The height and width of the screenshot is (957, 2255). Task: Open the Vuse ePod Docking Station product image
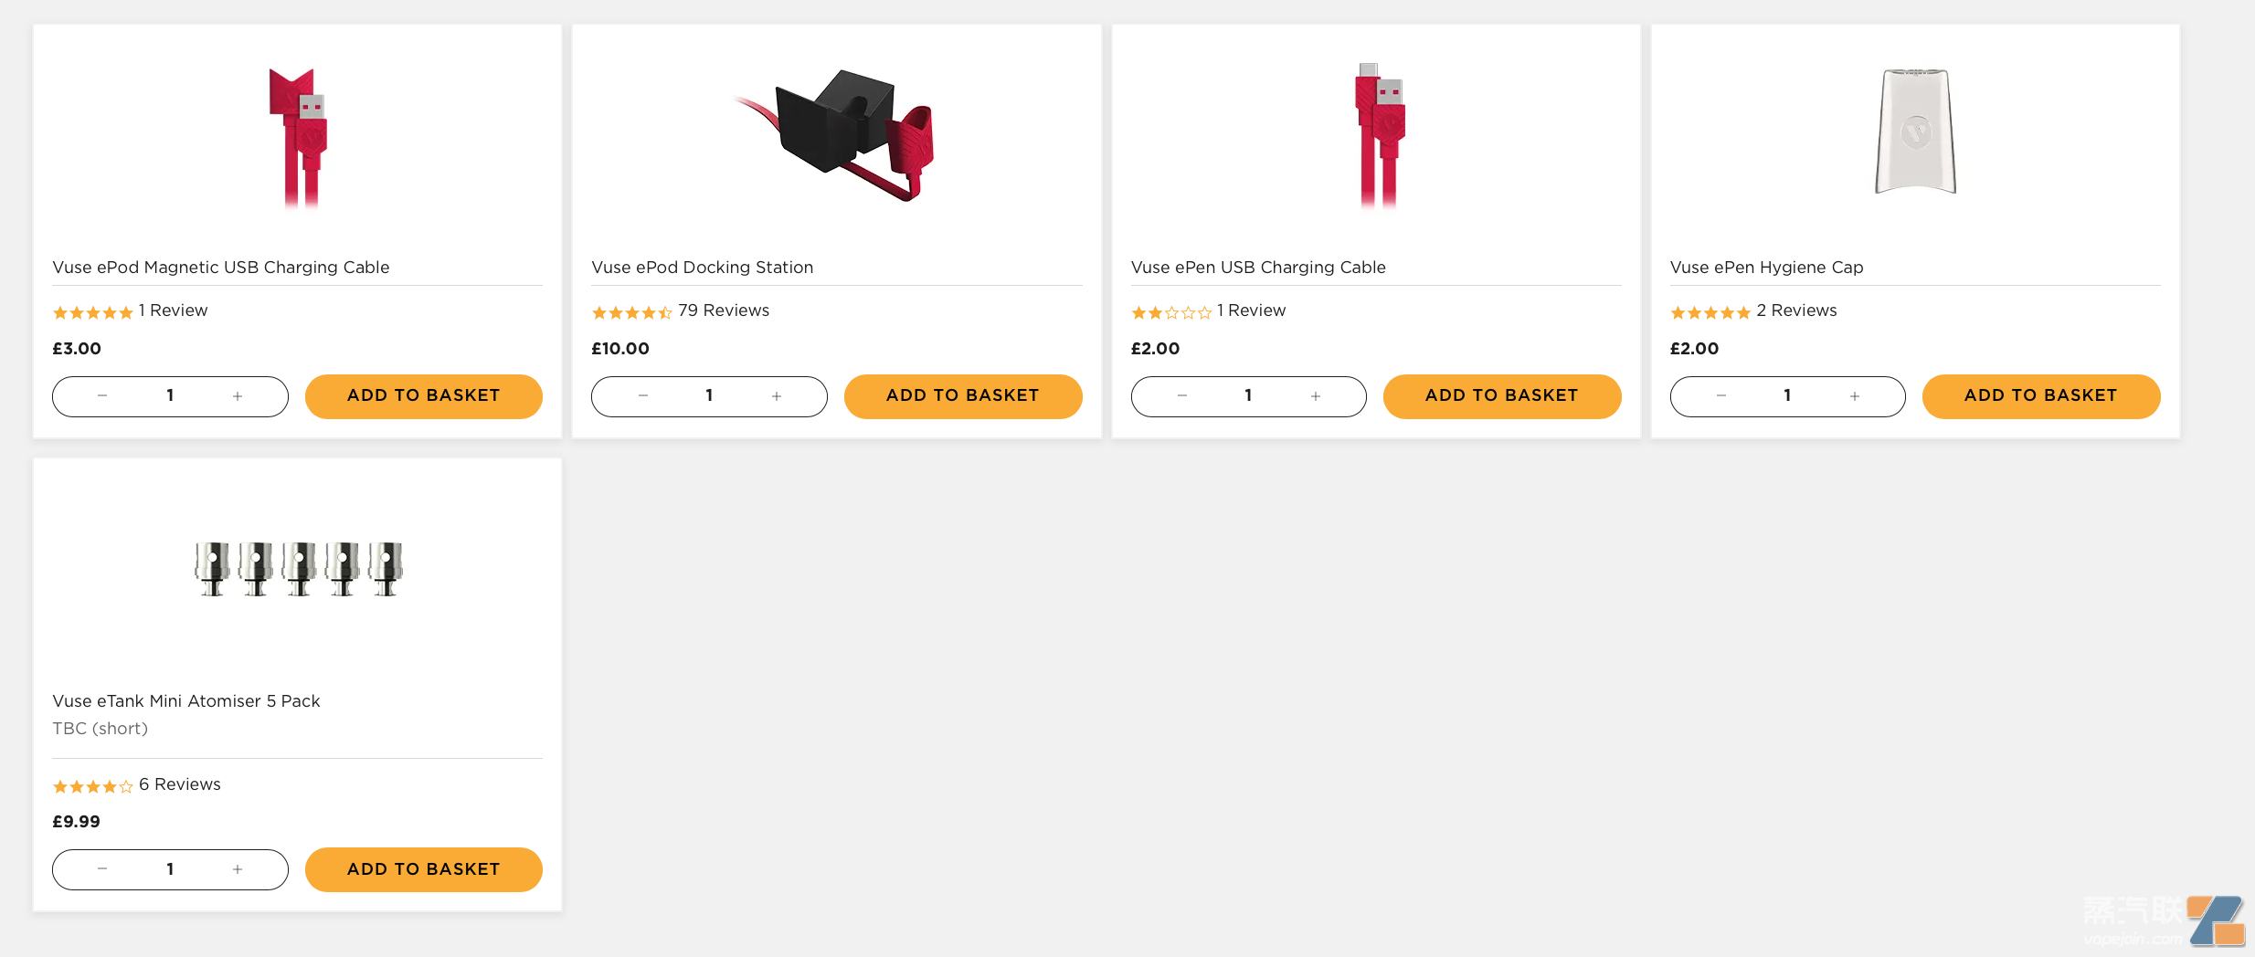(x=836, y=135)
